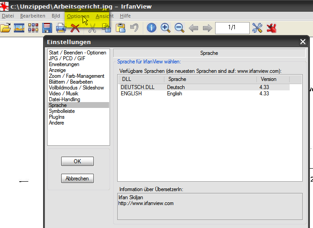Select PlugIns category in settings list

click(x=57, y=117)
